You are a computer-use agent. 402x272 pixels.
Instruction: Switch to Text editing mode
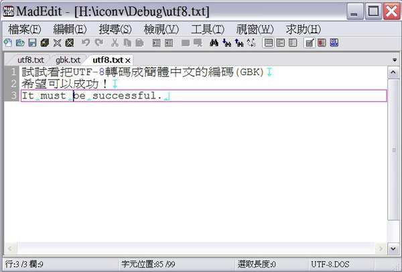[310, 43]
